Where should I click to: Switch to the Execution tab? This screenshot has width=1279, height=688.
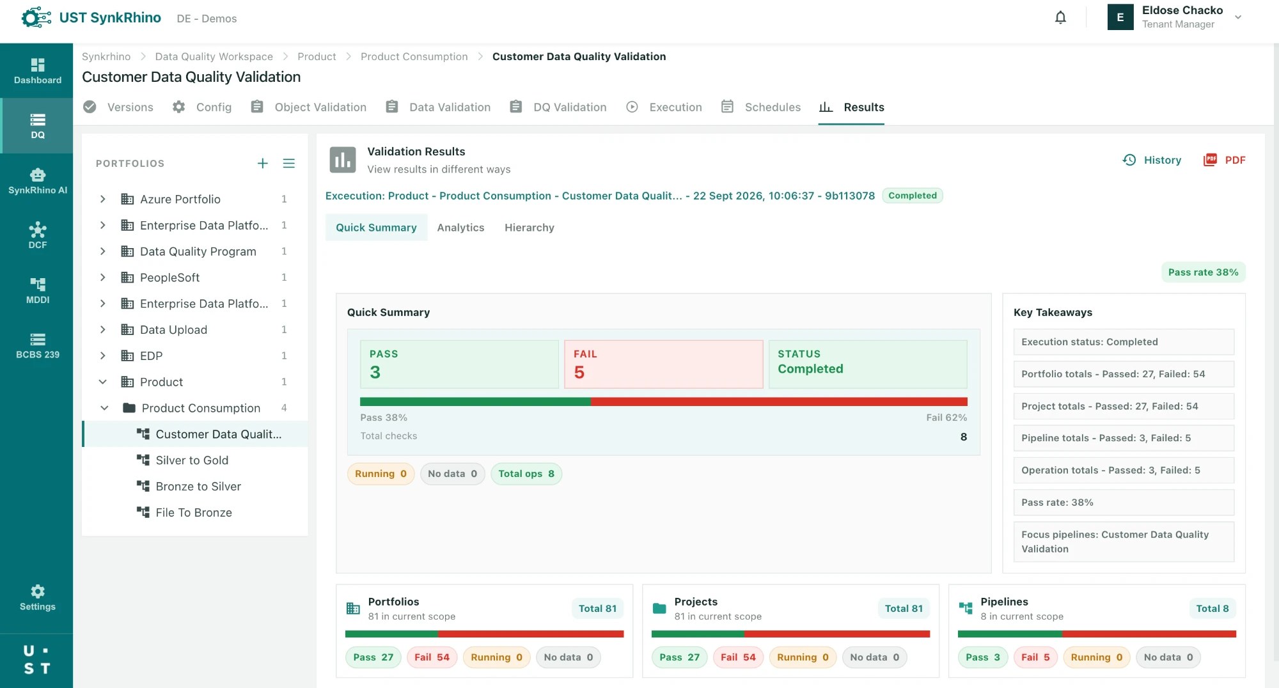[664, 107]
